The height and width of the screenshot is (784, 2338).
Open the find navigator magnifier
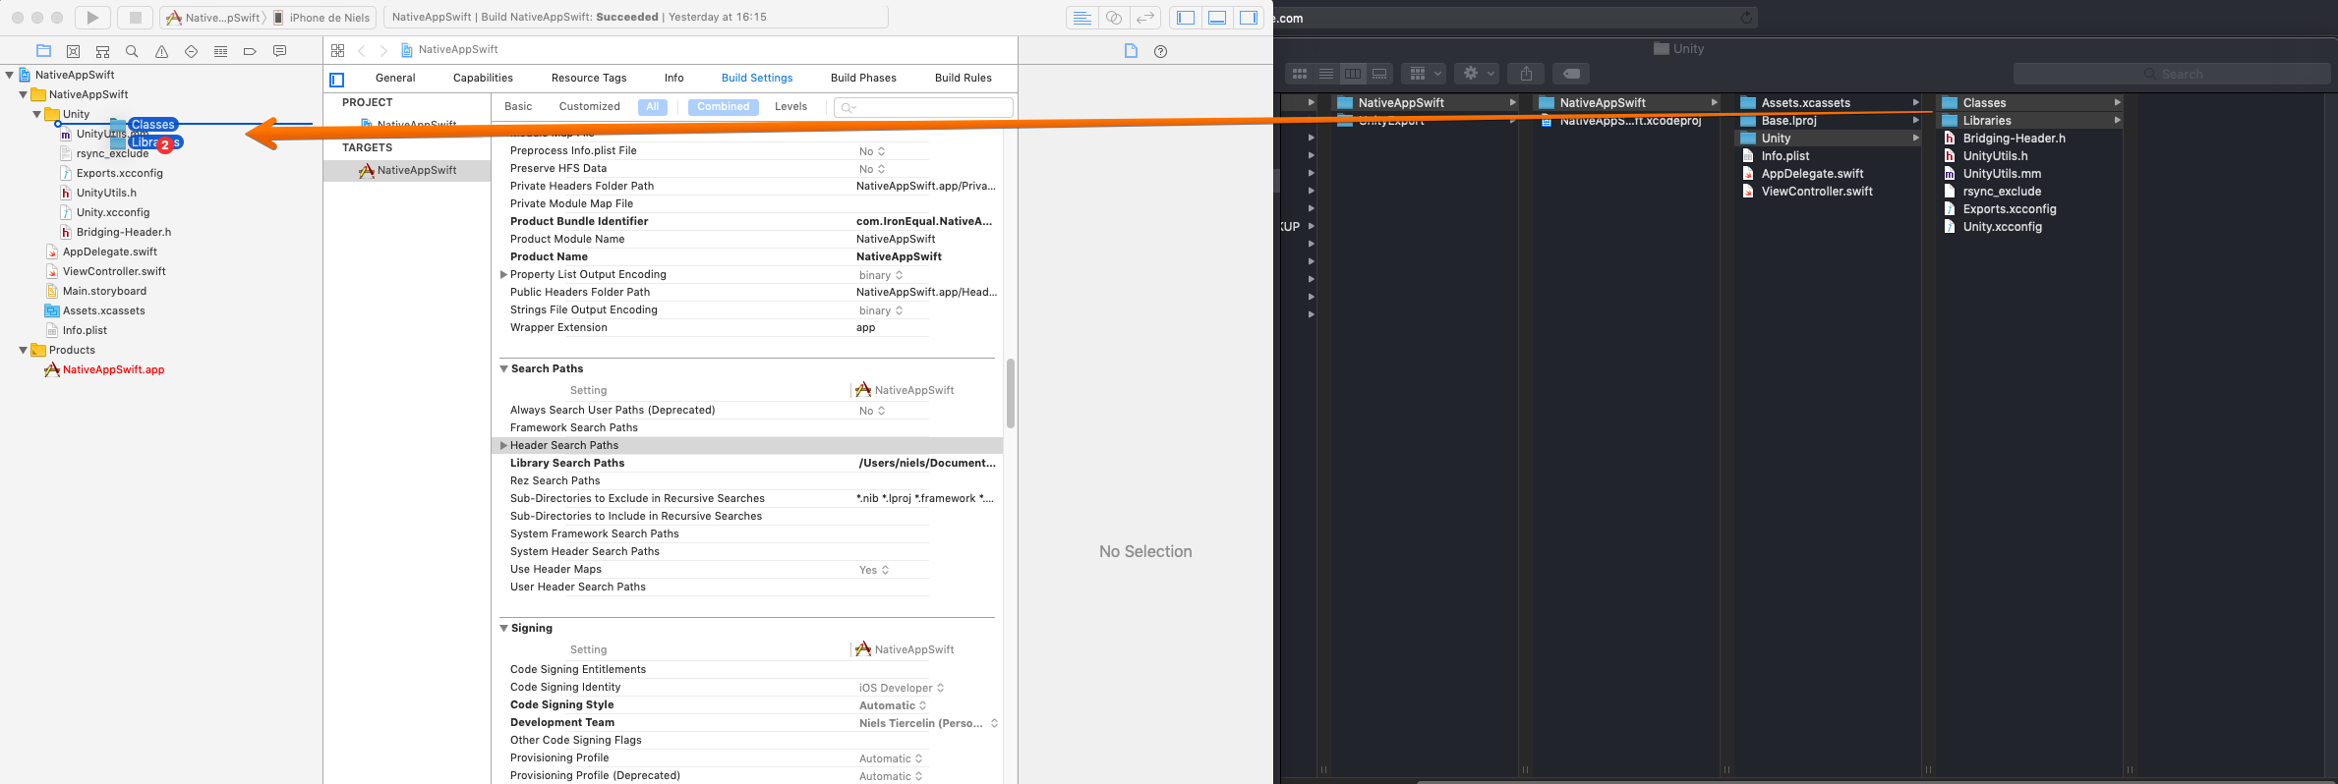pyautogui.click(x=132, y=51)
